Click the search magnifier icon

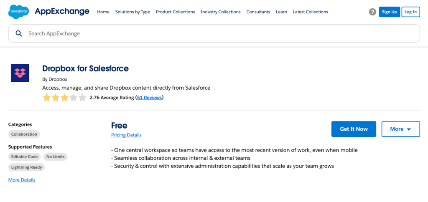[18, 33]
